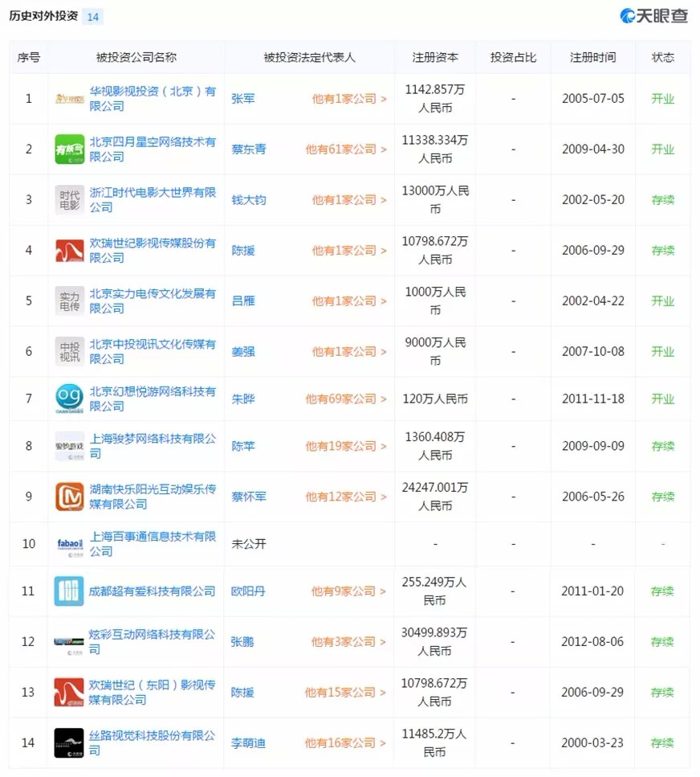Click the 状态 column header
This screenshot has width=700, height=777.
[x=663, y=58]
